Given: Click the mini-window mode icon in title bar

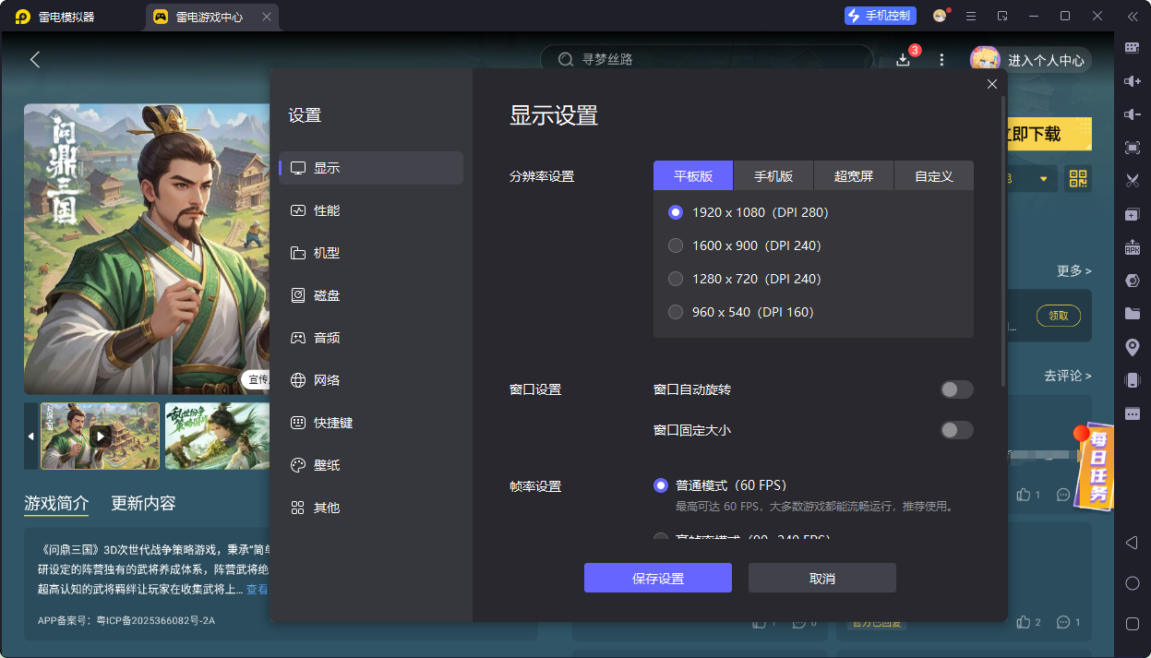Looking at the screenshot, I should click(1002, 16).
